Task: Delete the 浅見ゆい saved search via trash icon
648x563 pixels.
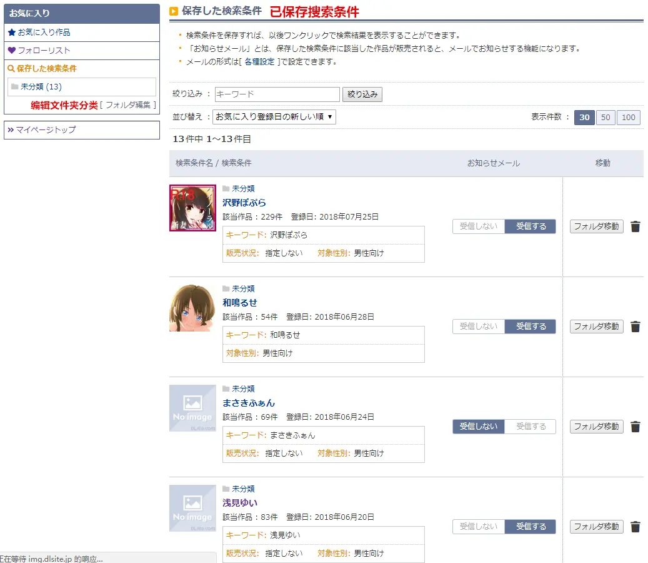Action: click(635, 527)
